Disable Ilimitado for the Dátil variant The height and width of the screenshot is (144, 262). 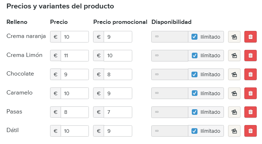194,131
